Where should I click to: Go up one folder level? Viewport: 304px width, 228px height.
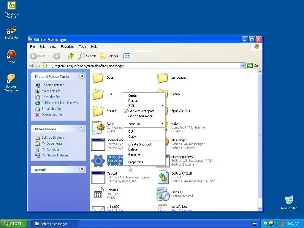[71, 56]
